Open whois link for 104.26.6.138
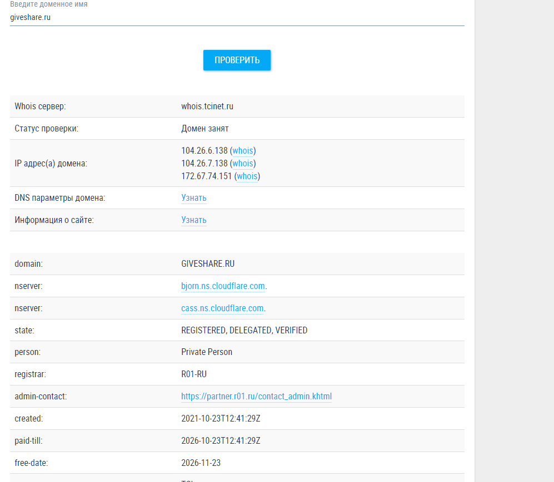The height and width of the screenshot is (482, 554). pyautogui.click(x=242, y=150)
